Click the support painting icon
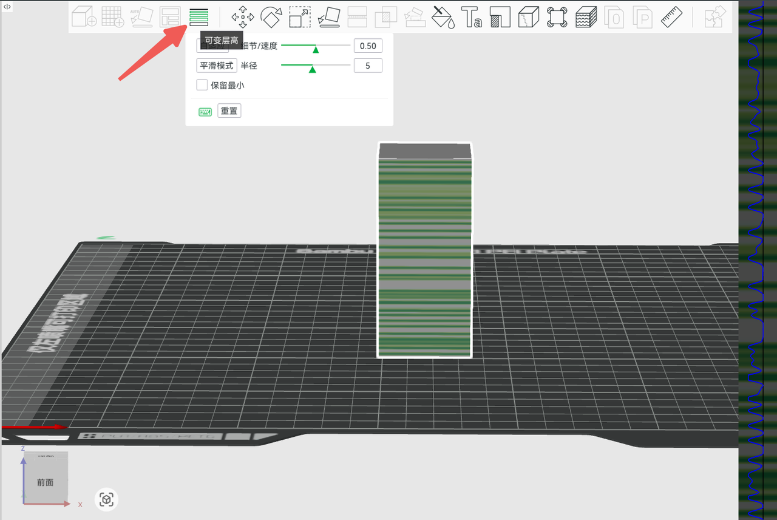This screenshot has height=520, width=777. tap(415, 16)
